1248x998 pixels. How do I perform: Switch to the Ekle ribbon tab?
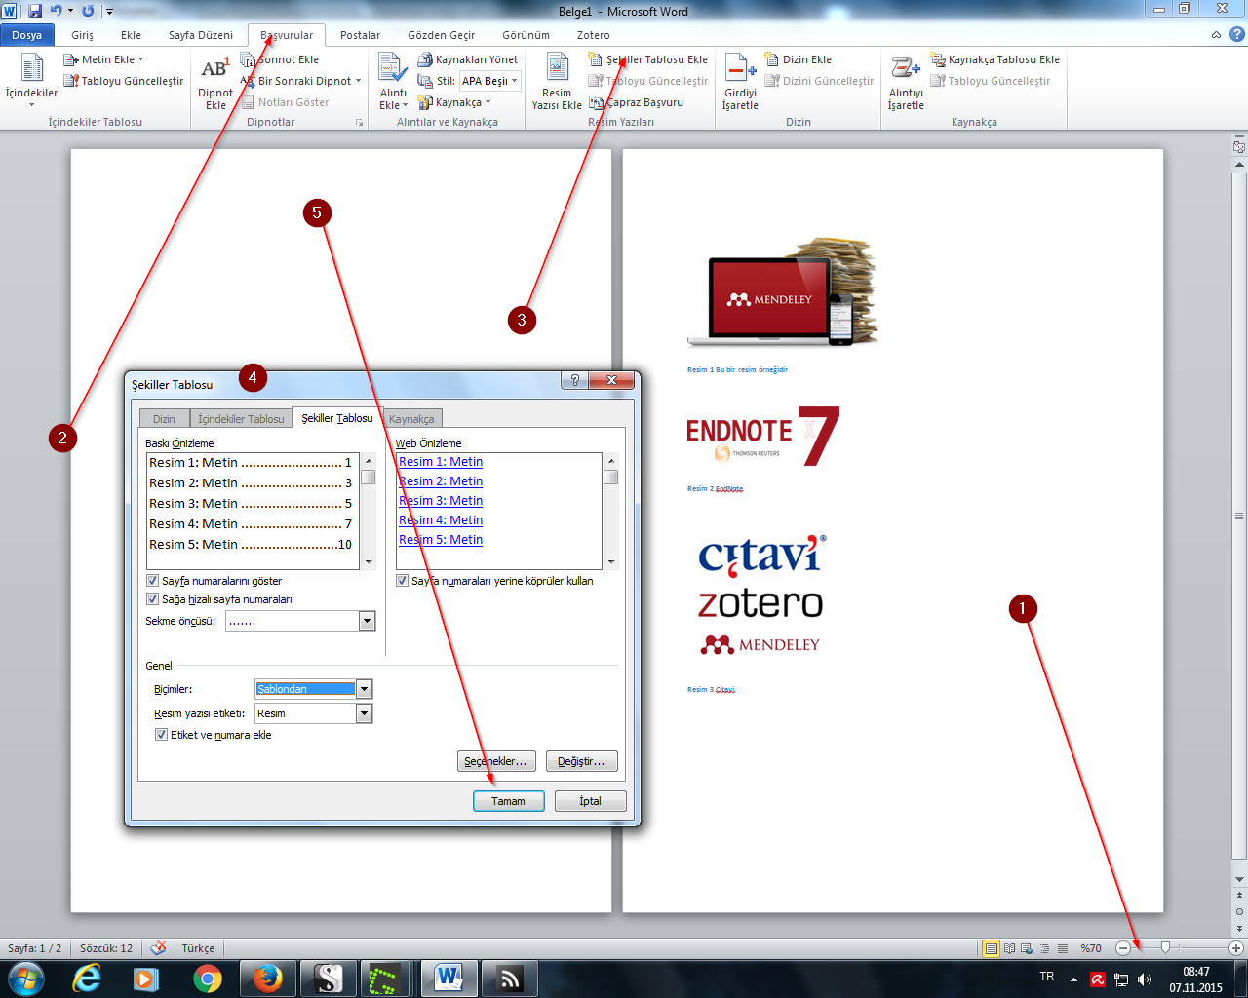coord(132,35)
